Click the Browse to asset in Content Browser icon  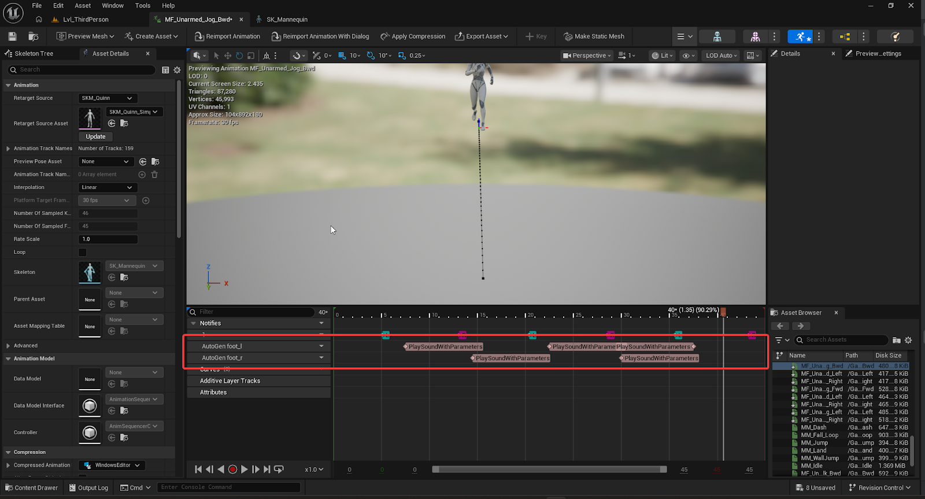pos(33,36)
